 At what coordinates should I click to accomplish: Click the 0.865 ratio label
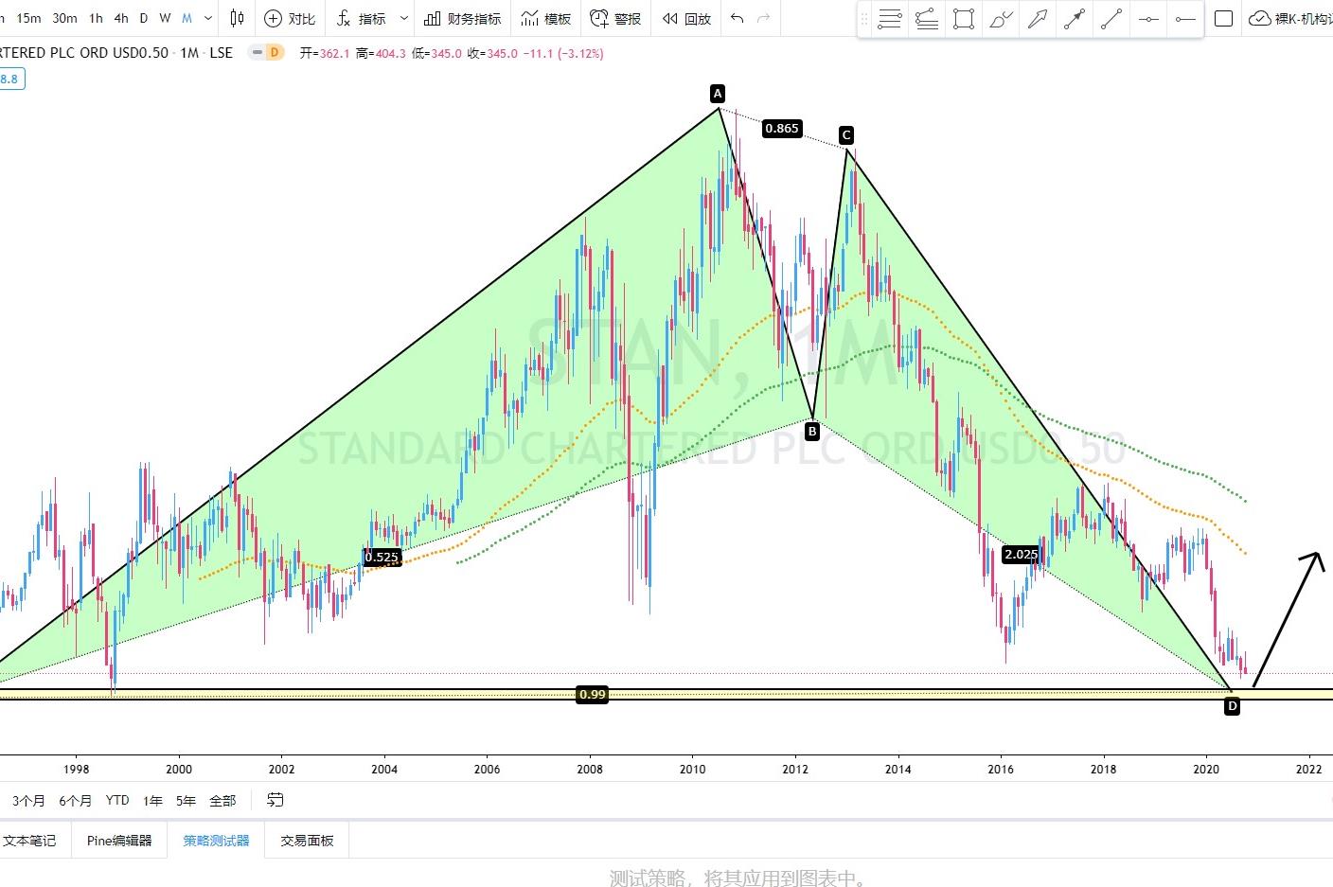point(782,128)
